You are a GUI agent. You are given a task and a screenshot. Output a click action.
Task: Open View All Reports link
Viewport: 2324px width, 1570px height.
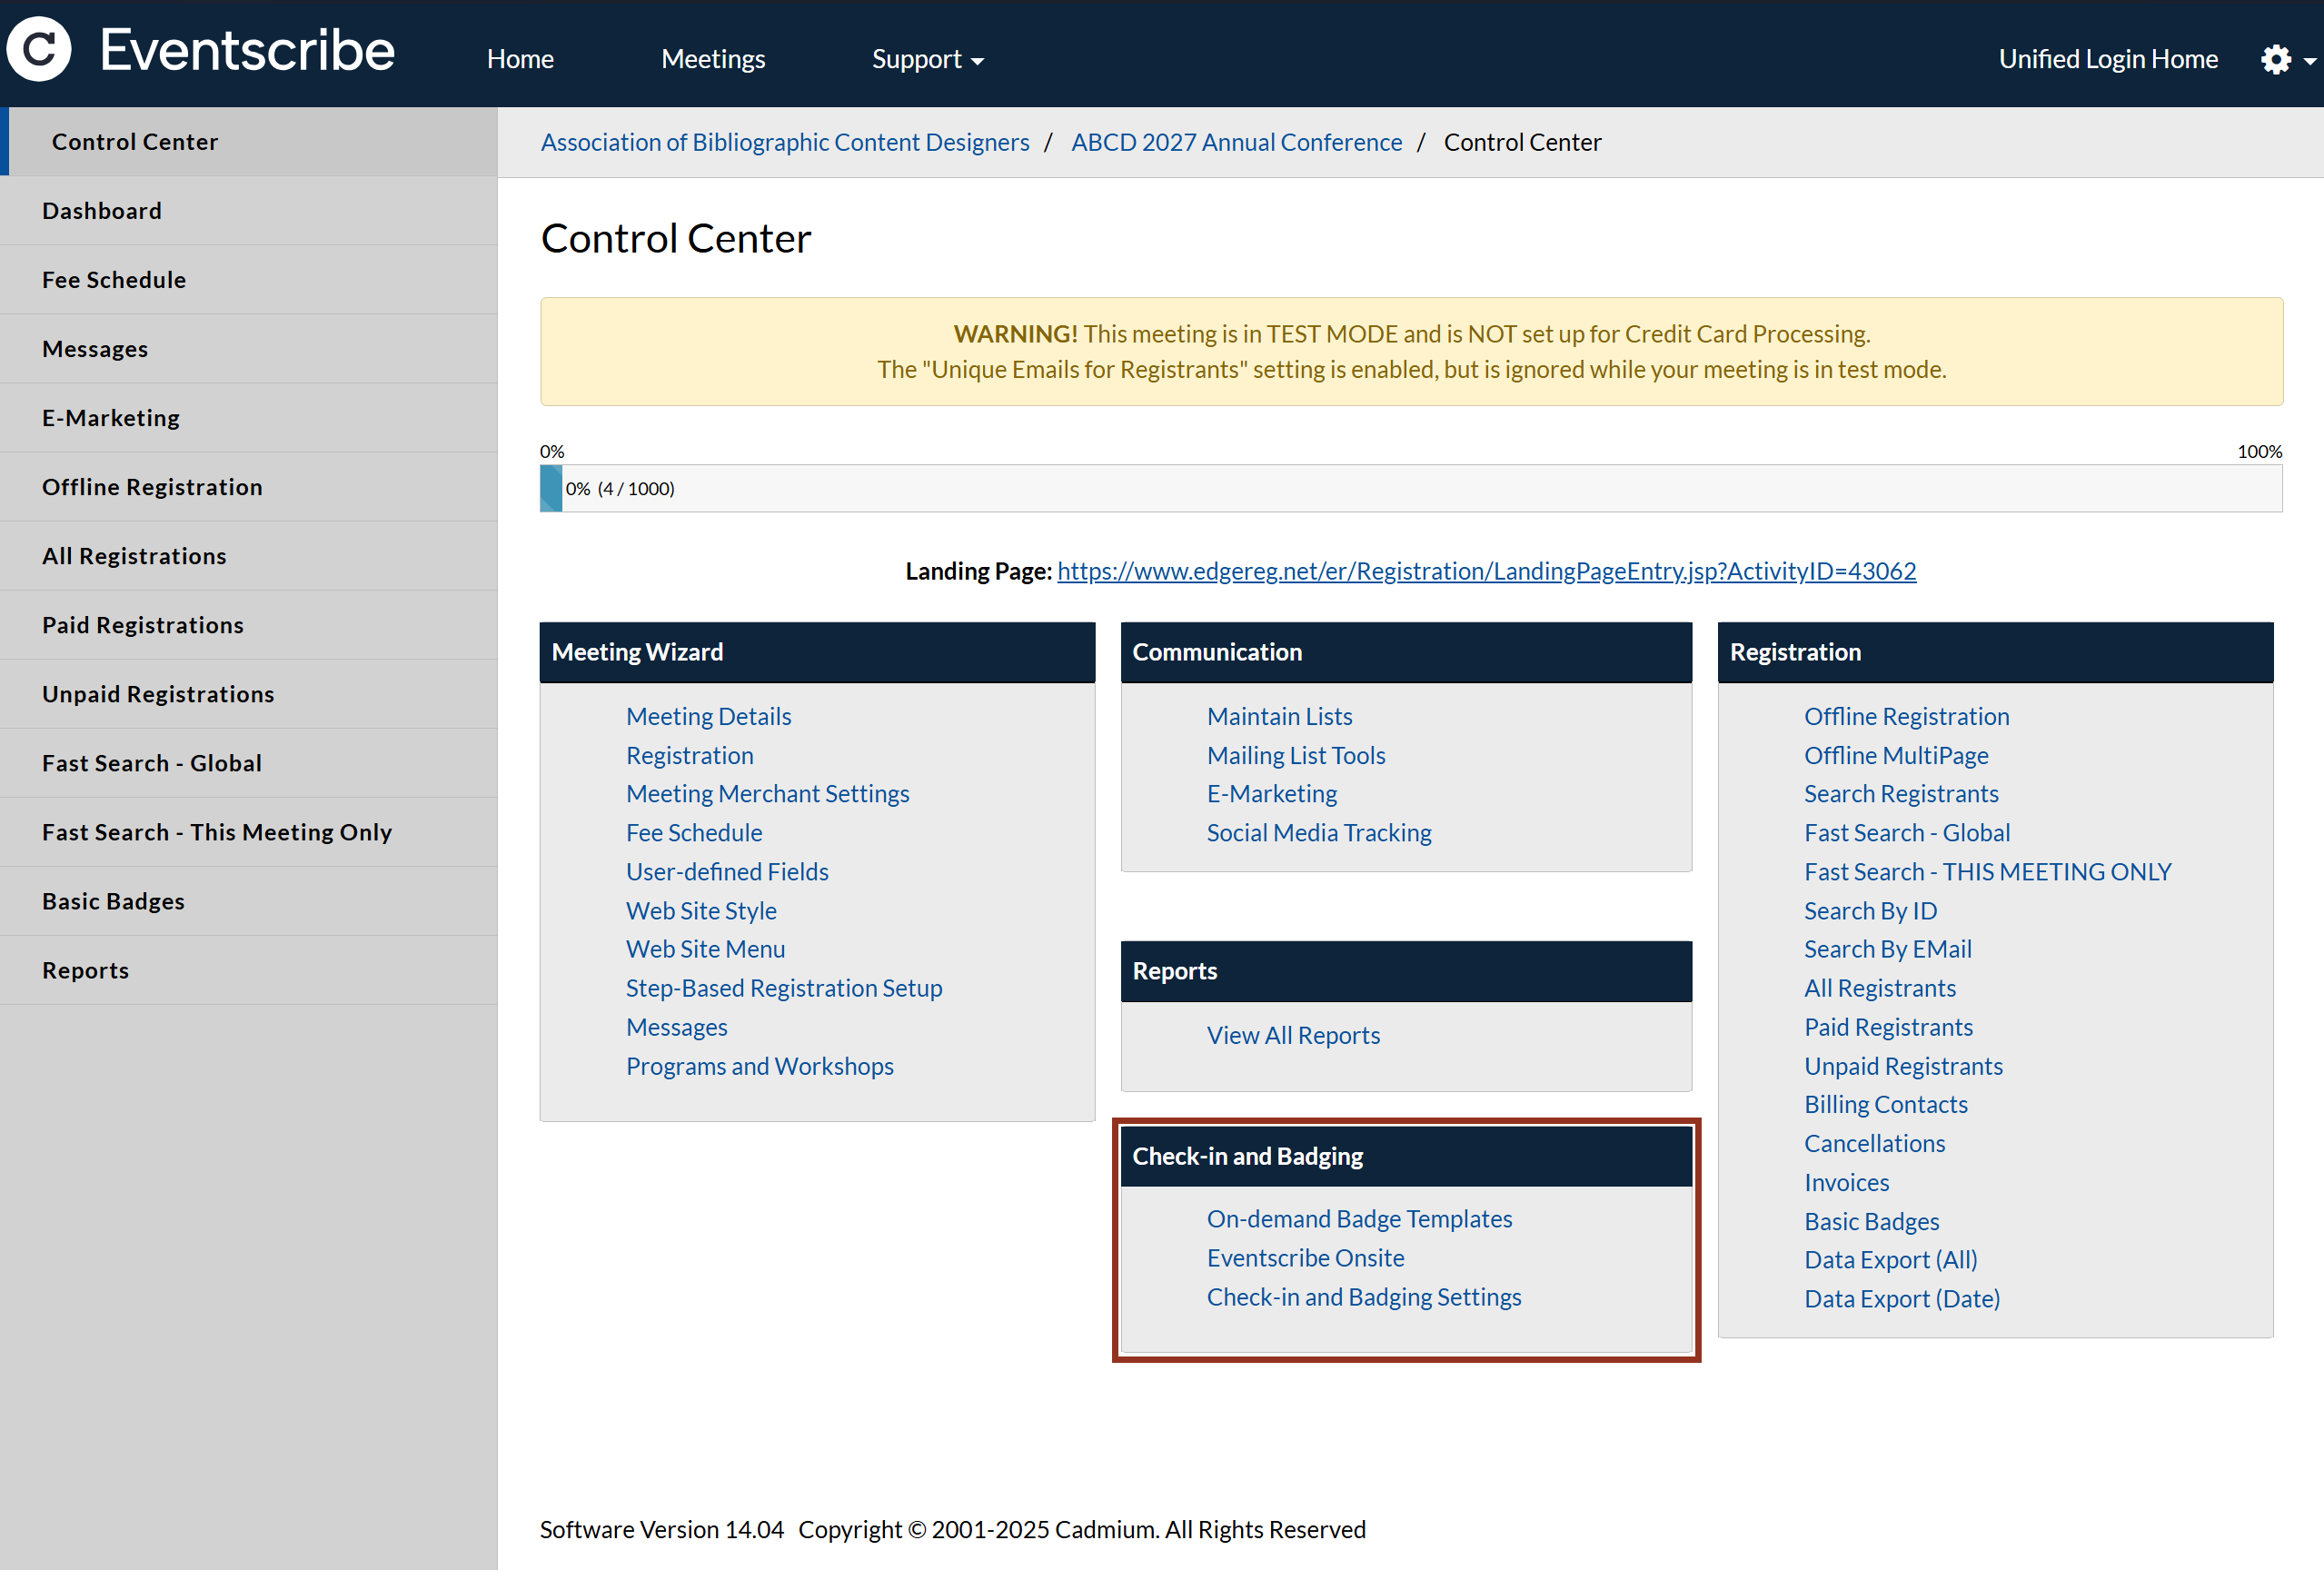1292,1036
